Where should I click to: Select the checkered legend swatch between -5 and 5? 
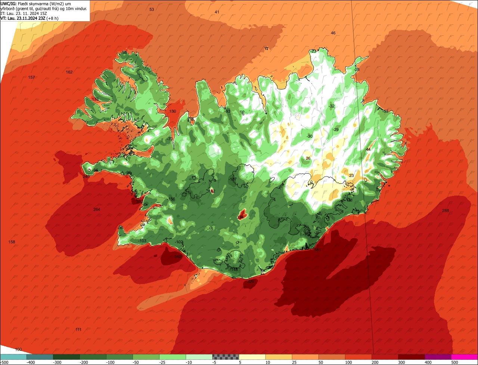(226, 356)
